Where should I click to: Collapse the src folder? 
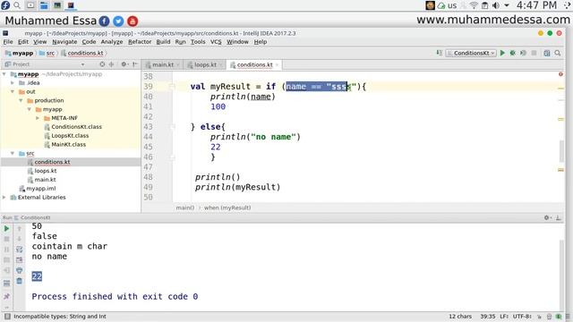(x=13, y=153)
